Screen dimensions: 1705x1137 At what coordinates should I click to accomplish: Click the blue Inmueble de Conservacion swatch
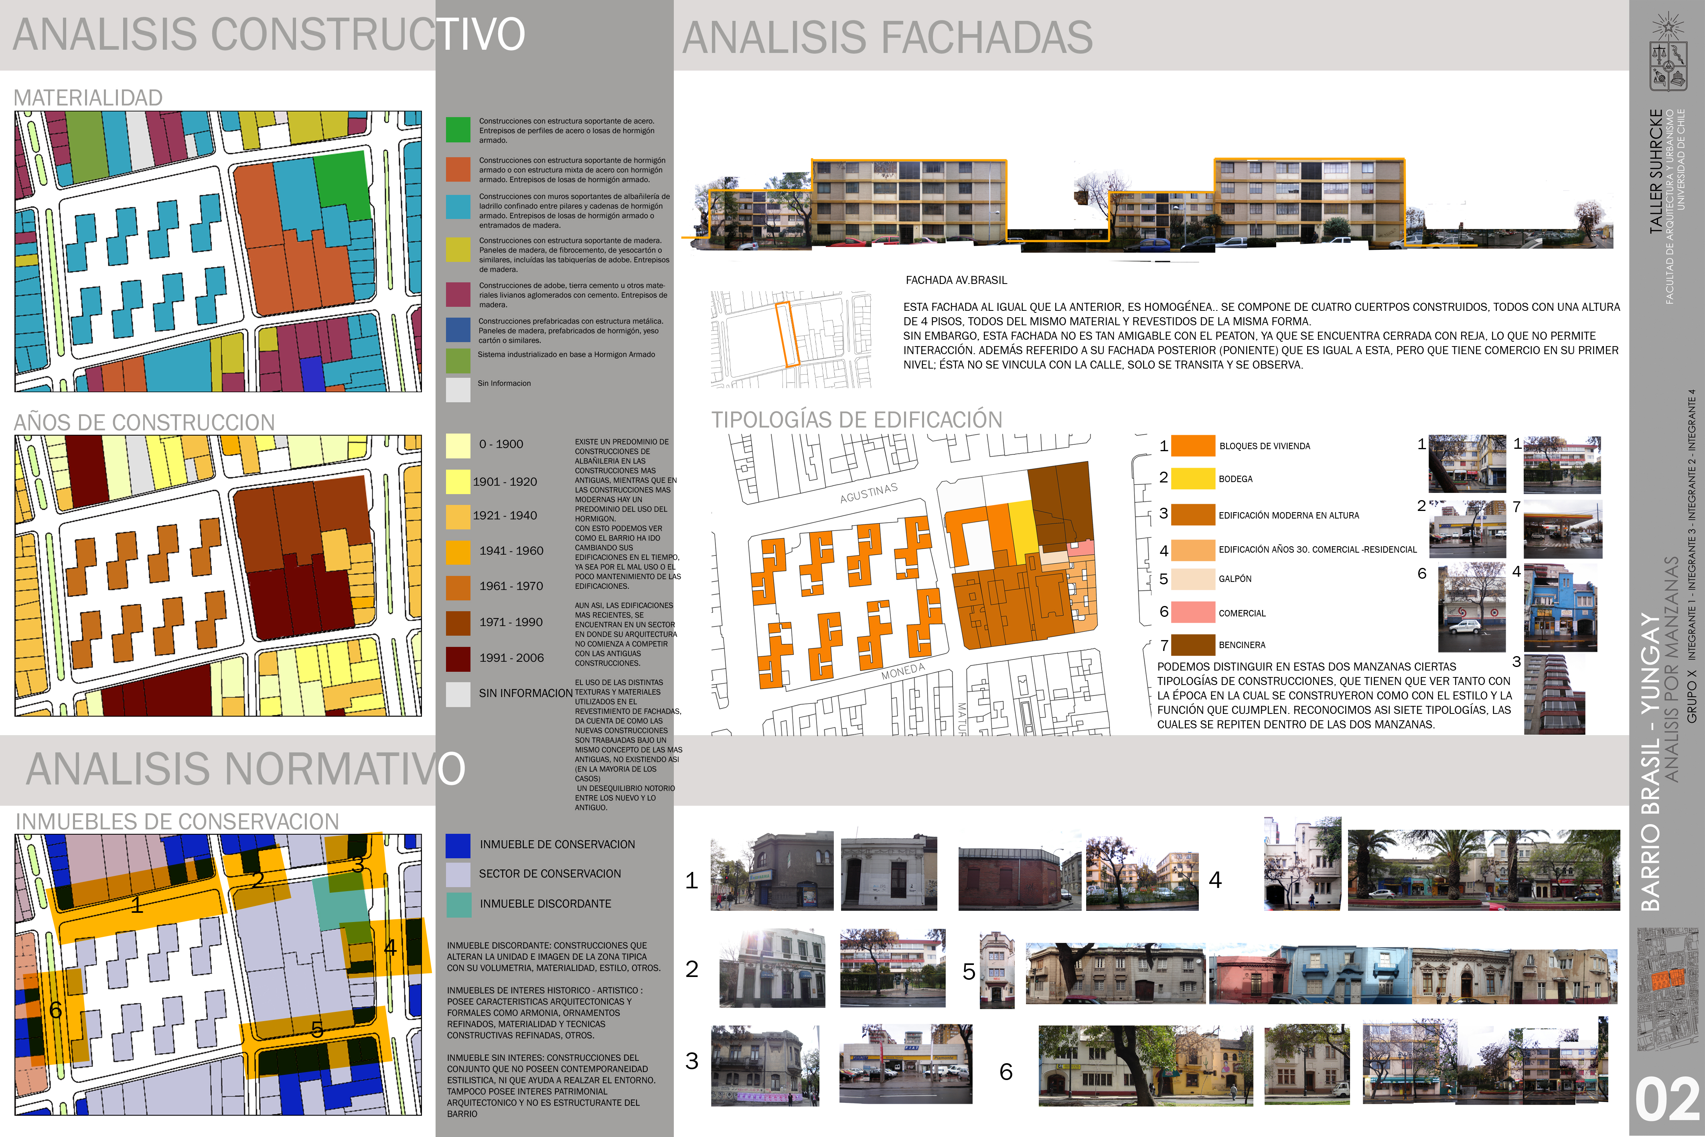[x=458, y=845]
